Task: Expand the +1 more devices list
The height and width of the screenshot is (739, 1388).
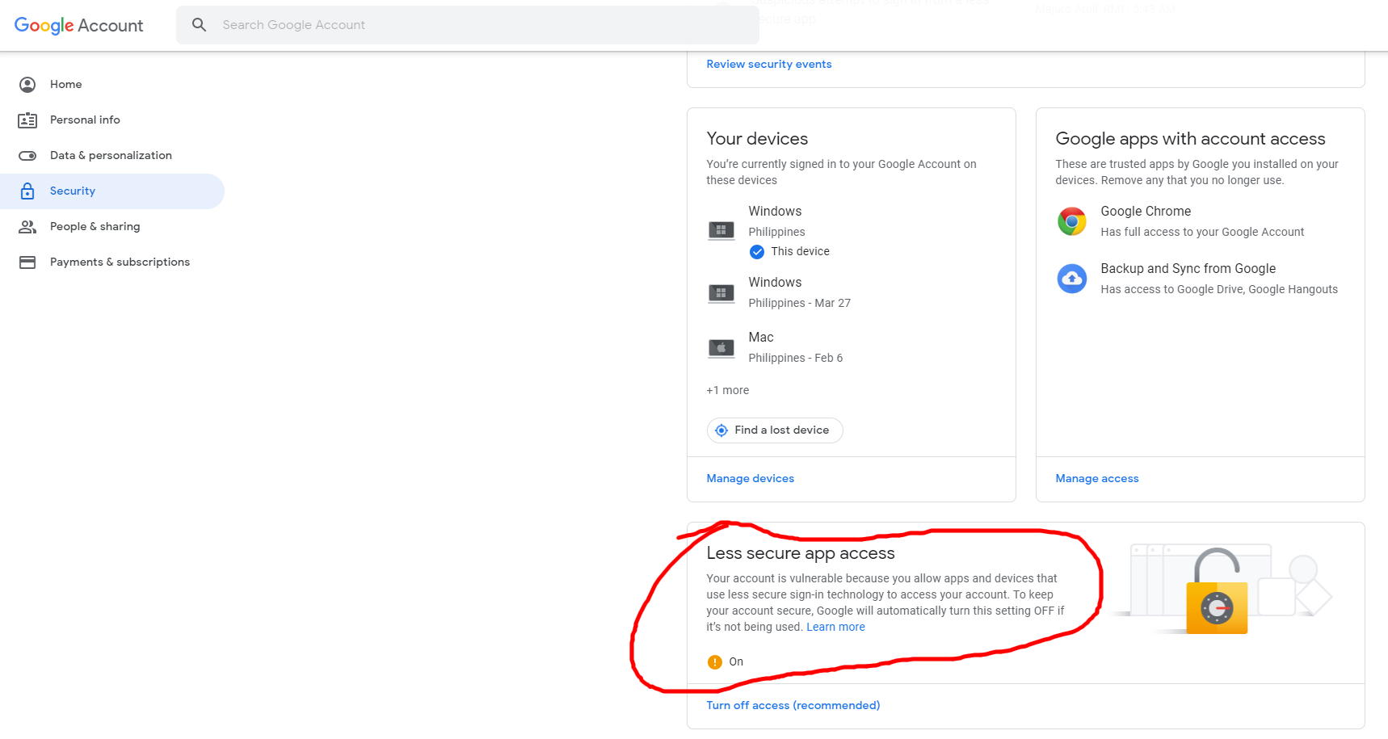Action: tap(727, 390)
